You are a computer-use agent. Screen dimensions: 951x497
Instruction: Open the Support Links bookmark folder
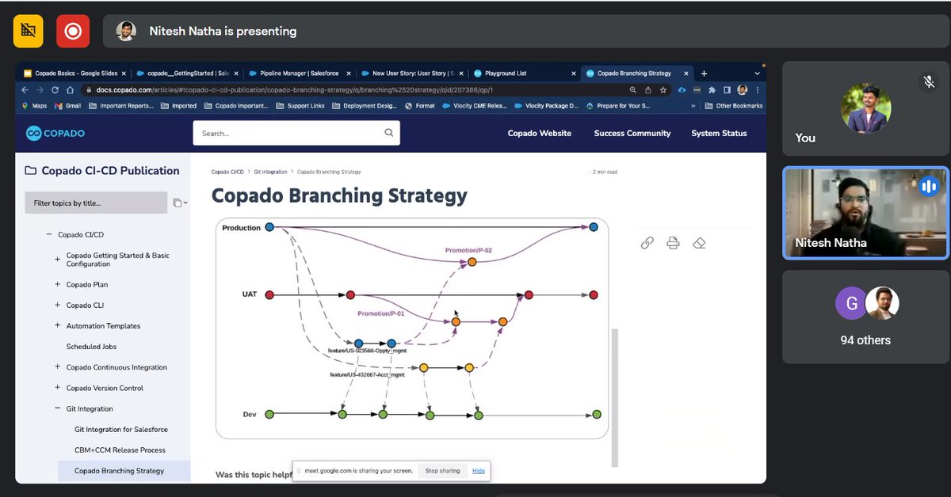300,105
